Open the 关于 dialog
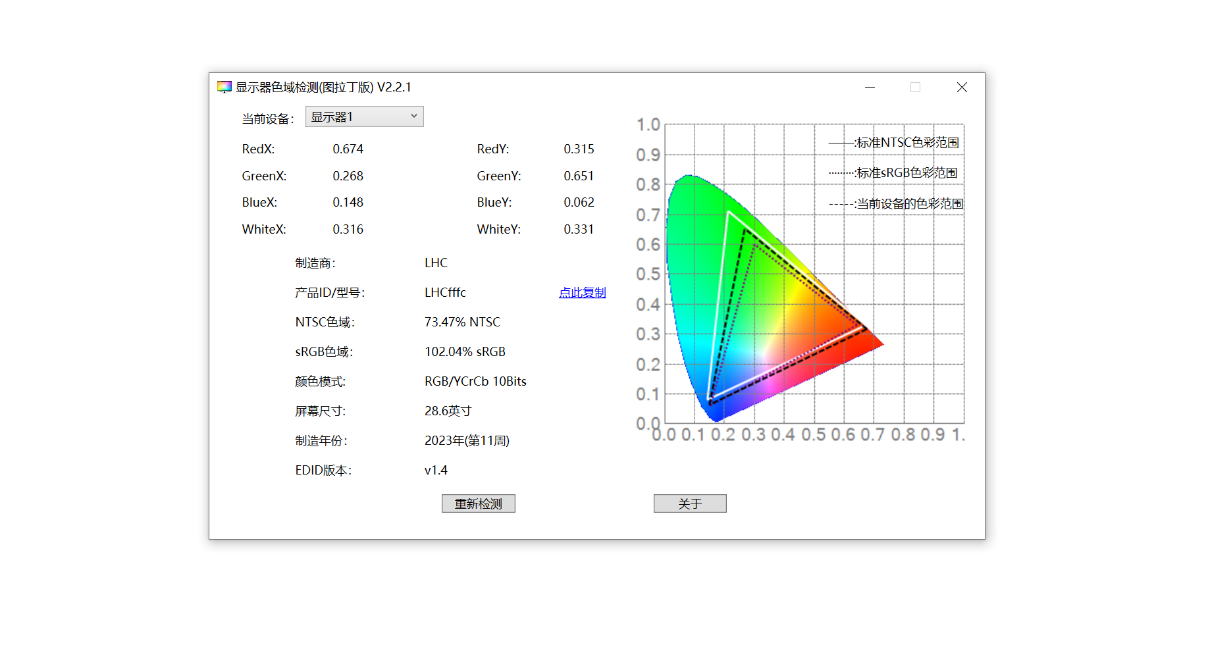The image size is (1208, 668). tap(689, 503)
